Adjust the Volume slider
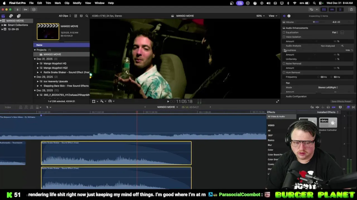The height and width of the screenshot is (200, 357). tap(314, 22)
